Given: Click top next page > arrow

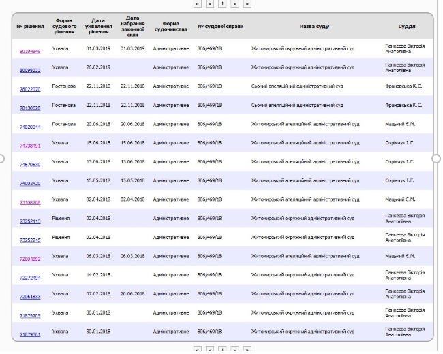Looking at the screenshot, I should click(234, 3).
